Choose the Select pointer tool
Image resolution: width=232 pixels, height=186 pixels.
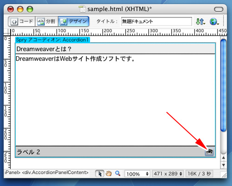(100, 173)
